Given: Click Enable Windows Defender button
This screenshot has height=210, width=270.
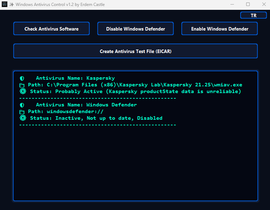Looking at the screenshot, I should click(220, 29).
